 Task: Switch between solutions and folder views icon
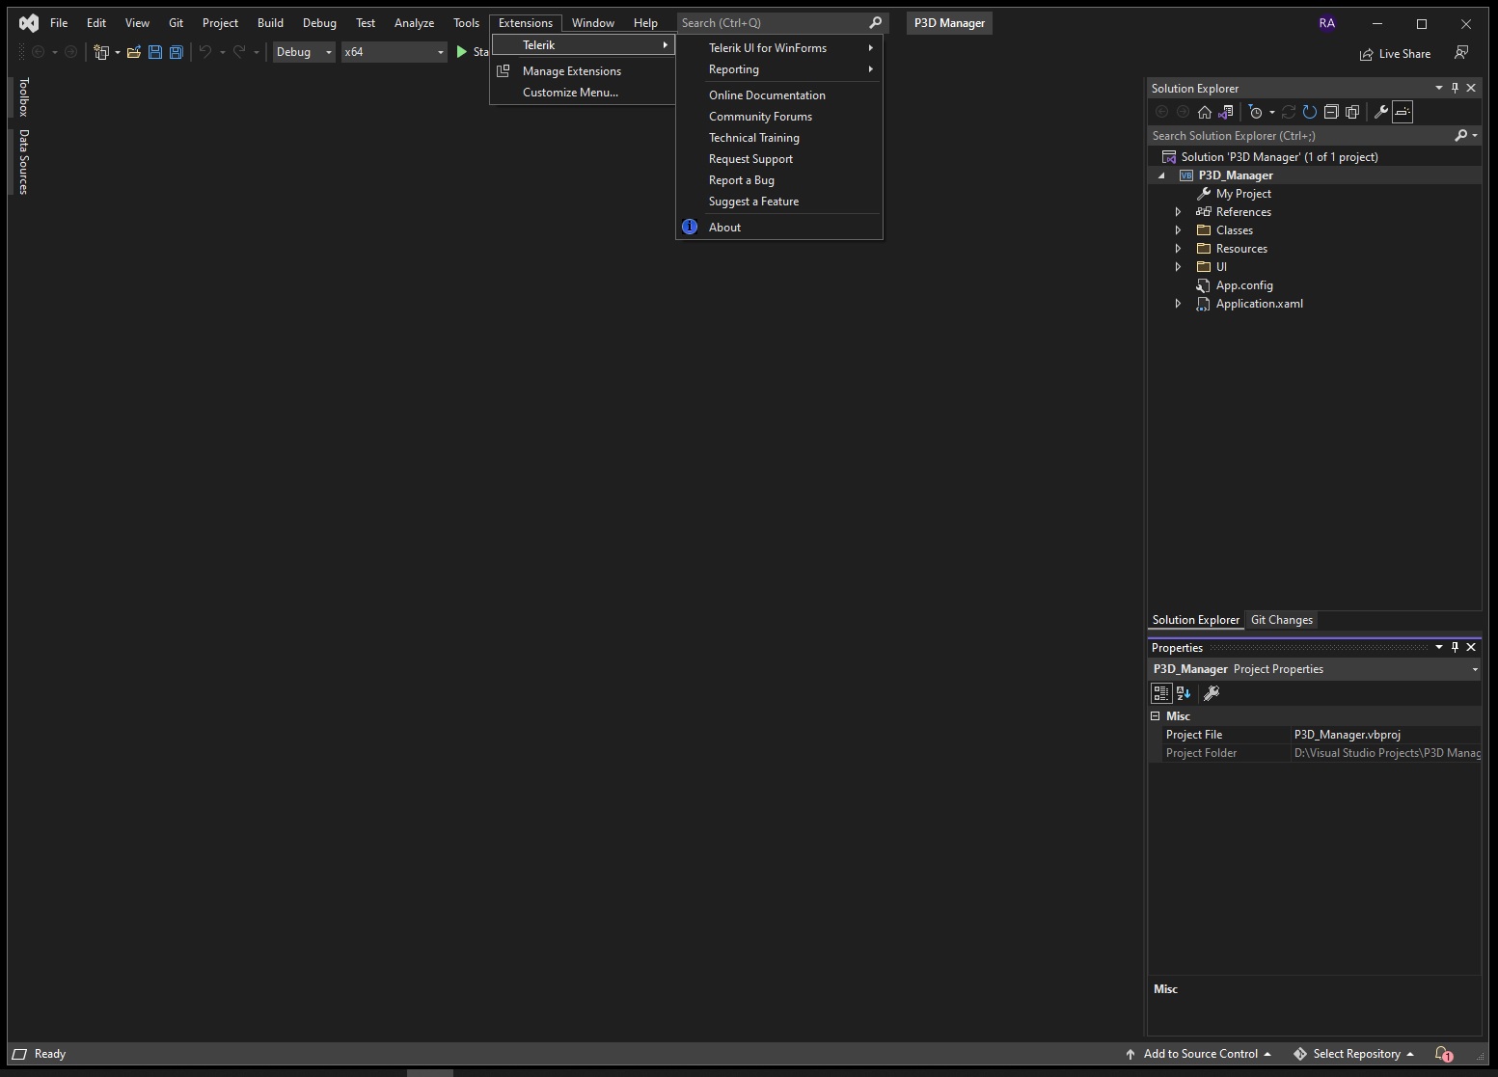(1226, 112)
